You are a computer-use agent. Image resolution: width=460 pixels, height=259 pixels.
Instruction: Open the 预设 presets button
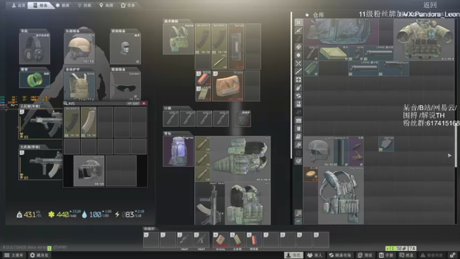coord(365,255)
